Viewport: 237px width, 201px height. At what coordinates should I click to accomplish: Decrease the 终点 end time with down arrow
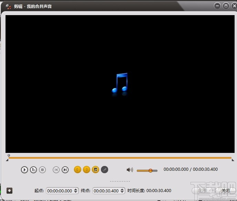pos(122,192)
